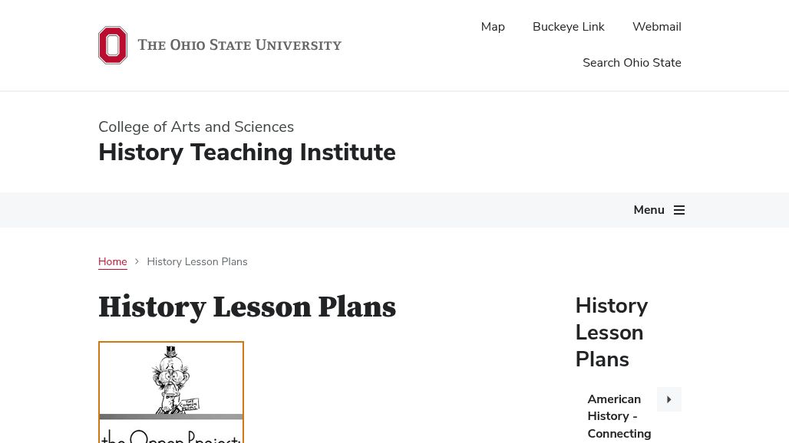The width and height of the screenshot is (789, 443).
Task: Open the Webmail link
Action: [x=657, y=27]
